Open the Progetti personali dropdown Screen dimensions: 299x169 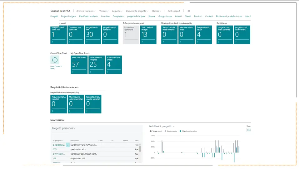click(x=64, y=128)
